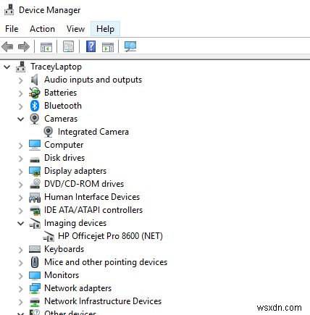310x315 pixels.
Task: Expand Audio inputs and outputs chevron
Action: 21,80
